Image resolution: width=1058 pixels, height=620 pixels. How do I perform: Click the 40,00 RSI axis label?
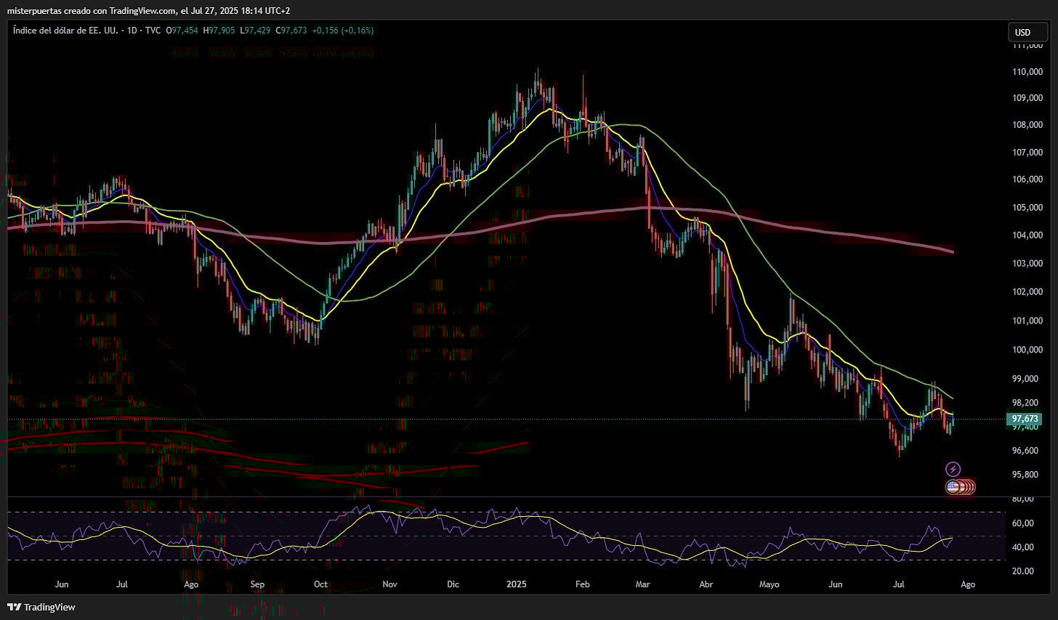(1022, 547)
